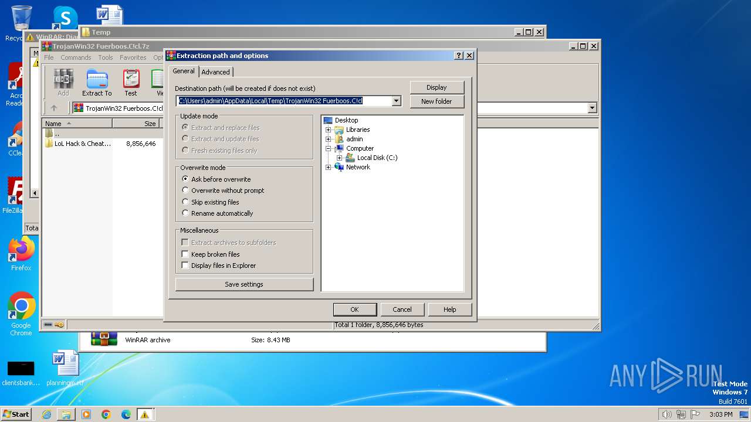
Task: Switch to the General tab
Action: pos(184,71)
